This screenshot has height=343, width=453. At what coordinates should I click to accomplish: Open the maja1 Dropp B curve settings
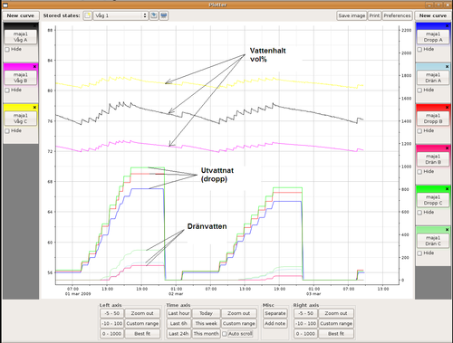[x=433, y=119]
